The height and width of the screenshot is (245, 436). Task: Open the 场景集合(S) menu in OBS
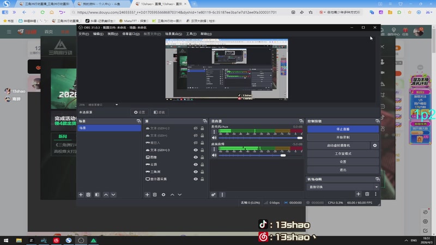(173, 34)
